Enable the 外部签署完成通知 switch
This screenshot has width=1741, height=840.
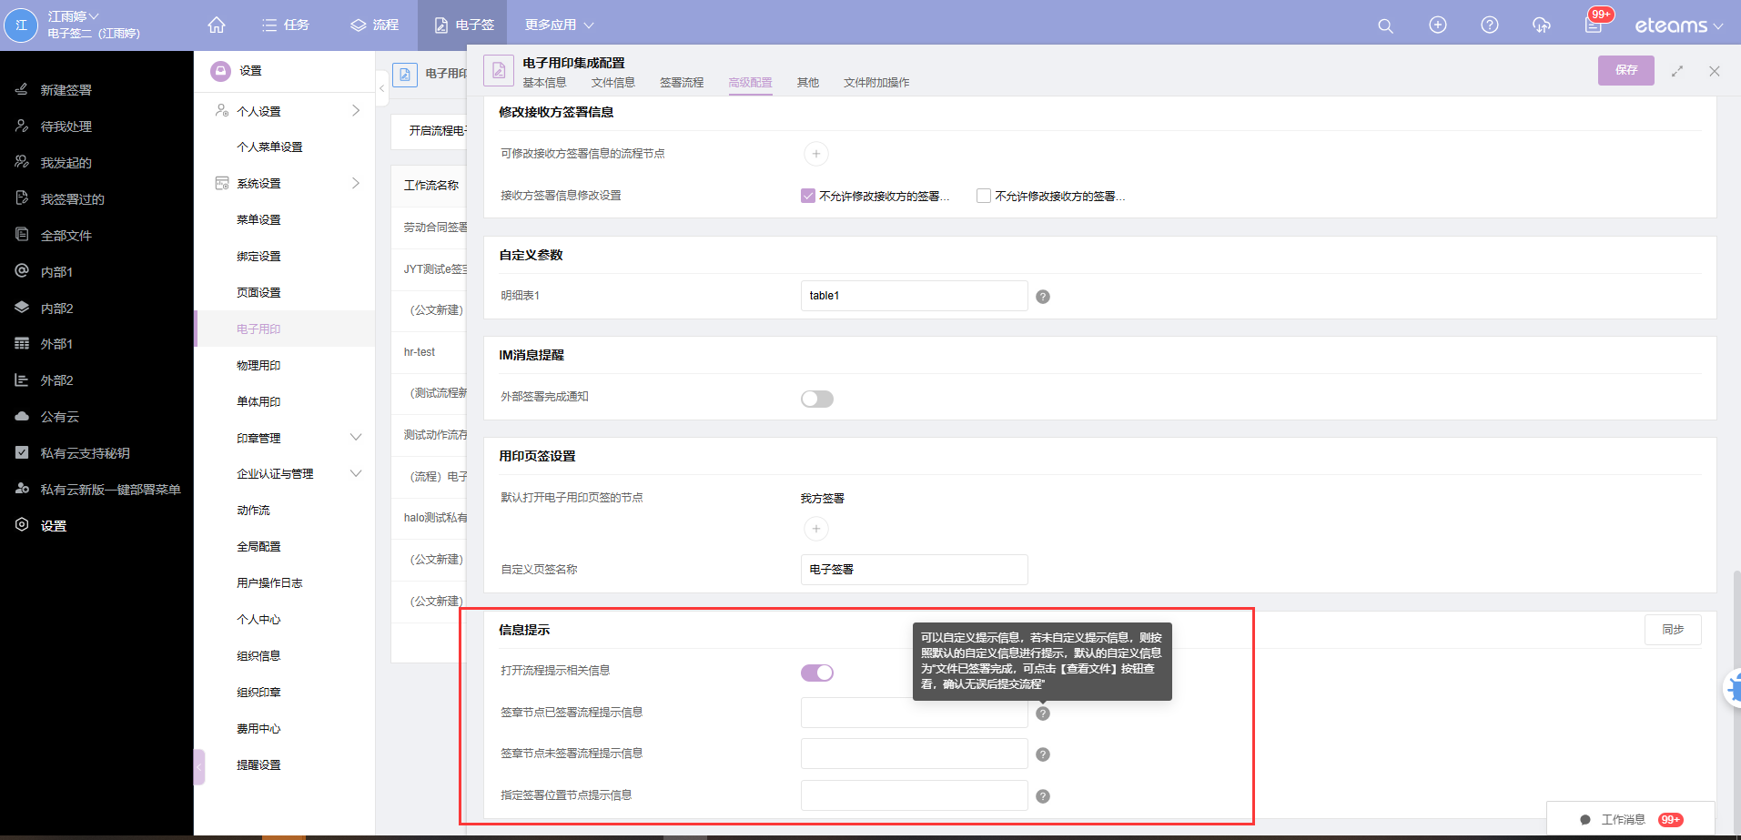pos(817,399)
